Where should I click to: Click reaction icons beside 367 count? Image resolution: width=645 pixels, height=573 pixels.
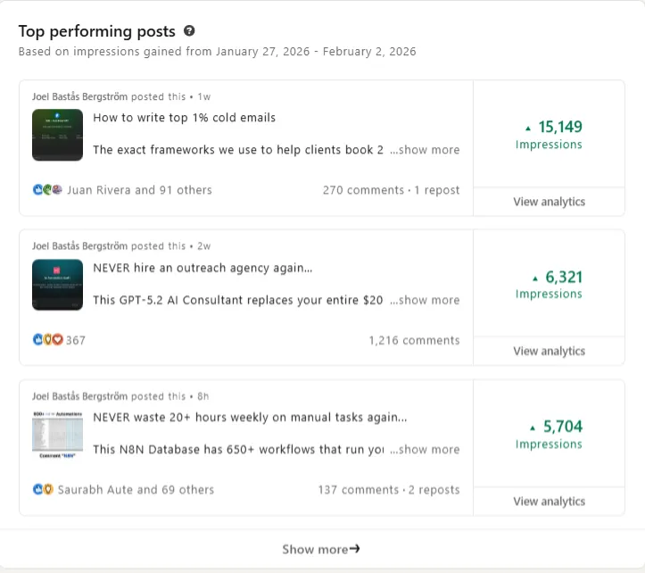click(47, 340)
